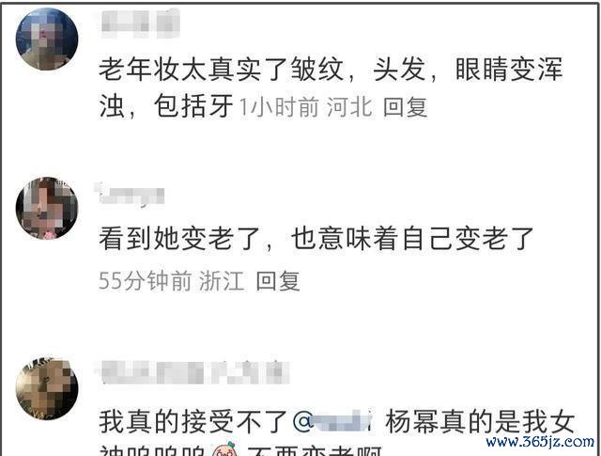
Task: Click the 浙江 location tag
Action: coord(222,281)
